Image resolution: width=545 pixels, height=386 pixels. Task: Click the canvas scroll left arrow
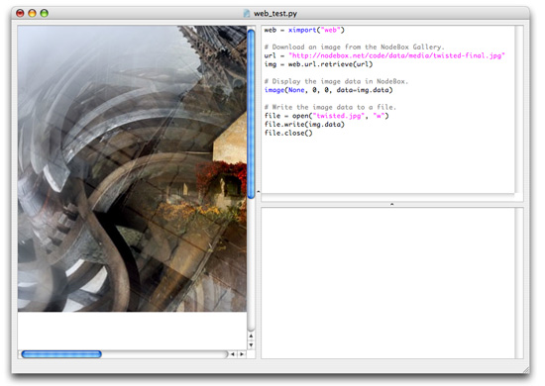coord(233,354)
